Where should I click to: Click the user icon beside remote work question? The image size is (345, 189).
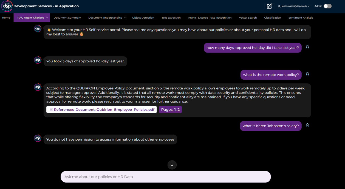coord(307,74)
